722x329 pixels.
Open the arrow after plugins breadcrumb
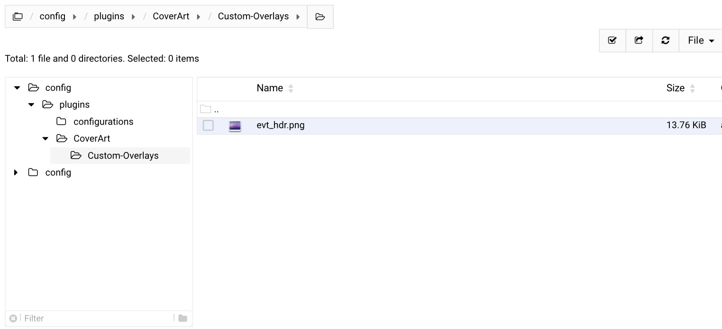133,17
